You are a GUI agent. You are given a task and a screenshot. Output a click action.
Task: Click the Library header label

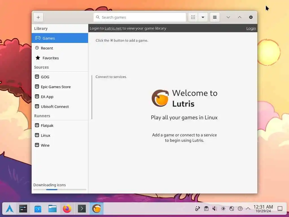tap(41, 29)
